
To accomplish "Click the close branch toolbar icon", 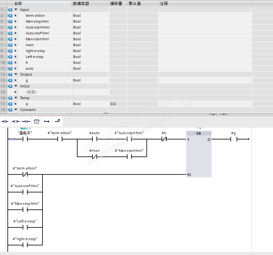I will [x=57, y=121].
